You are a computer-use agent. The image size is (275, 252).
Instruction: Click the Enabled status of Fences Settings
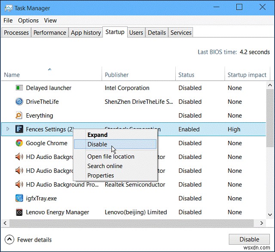click(x=189, y=129)
